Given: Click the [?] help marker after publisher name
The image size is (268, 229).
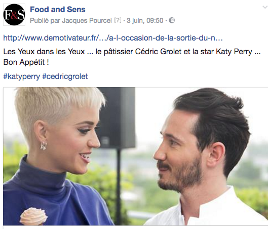Looking at the screenshot, I should 118,20.
